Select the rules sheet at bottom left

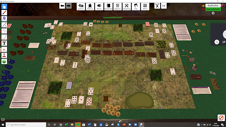tap(23, 95)
